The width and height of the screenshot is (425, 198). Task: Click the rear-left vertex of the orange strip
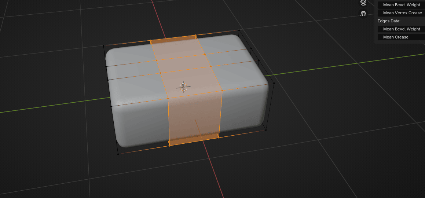(x=150, y=40)
